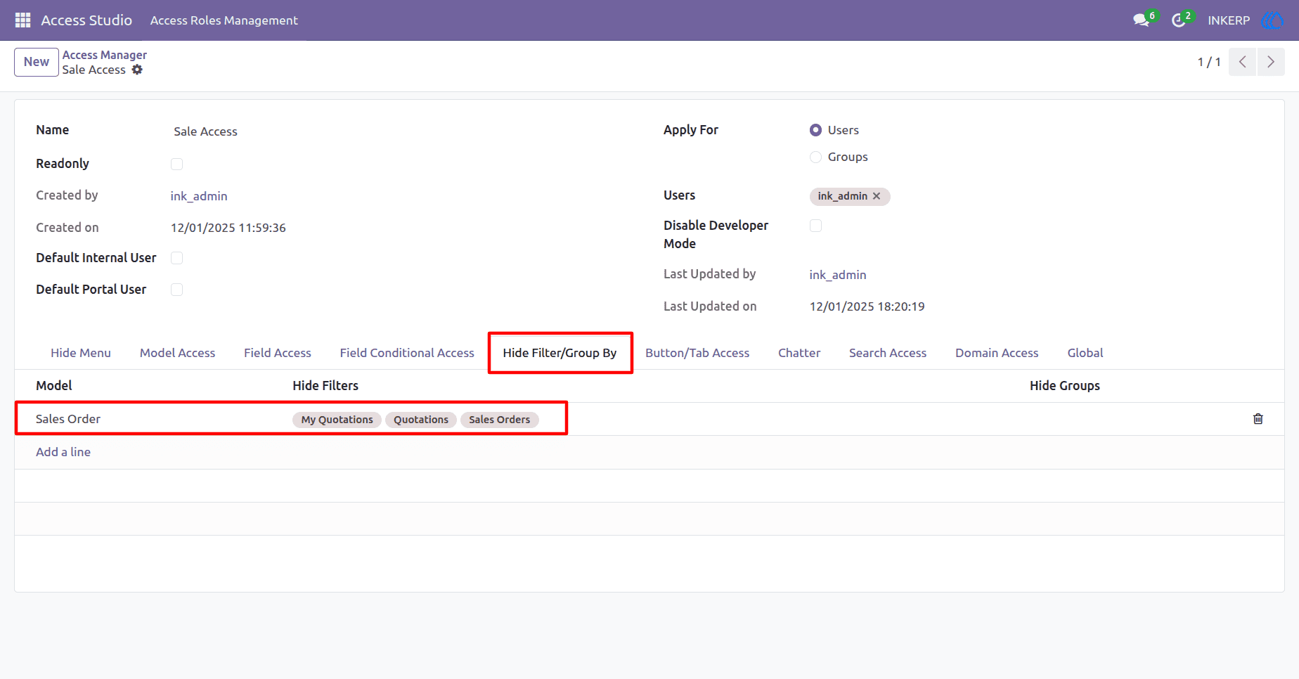Click the INKERP company name
The image size is (1299, 679).
[x=1229, y=20]
